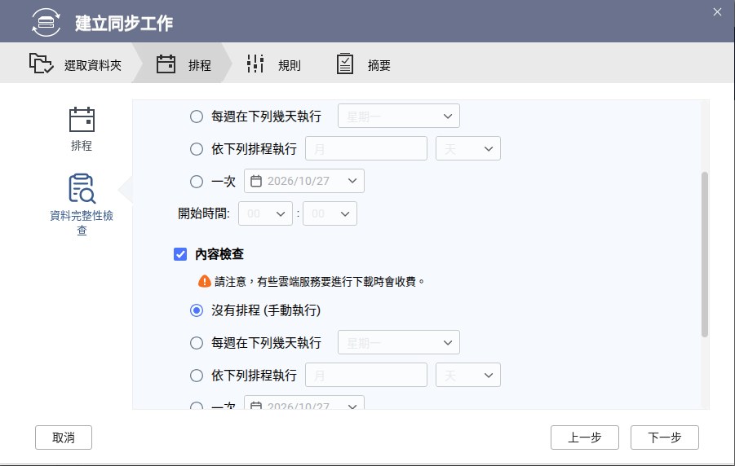Open upper 星期一 weekday dropdown
735x466 pixels.
tap(399, 116)
